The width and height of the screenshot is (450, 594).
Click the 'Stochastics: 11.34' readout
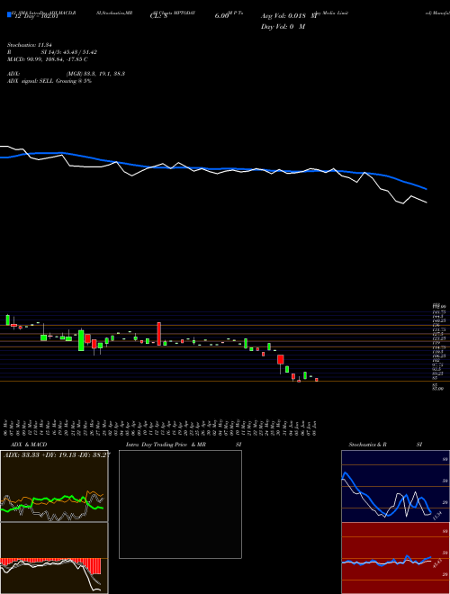click(x=30, y=45)
